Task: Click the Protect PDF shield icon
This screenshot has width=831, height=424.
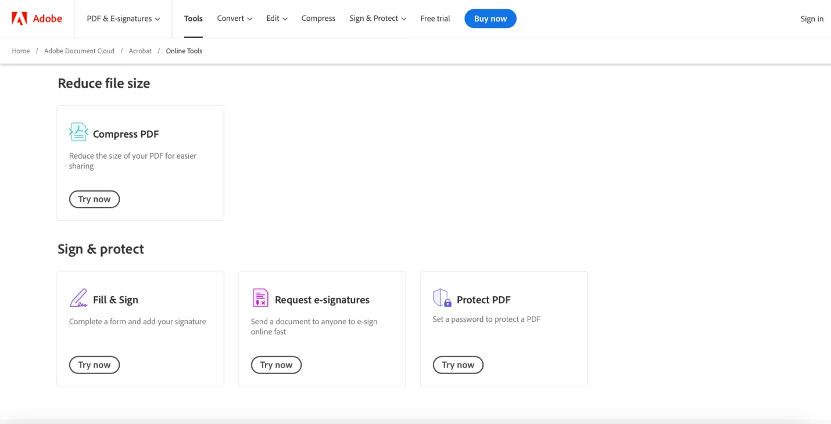Action: (442, 298)
